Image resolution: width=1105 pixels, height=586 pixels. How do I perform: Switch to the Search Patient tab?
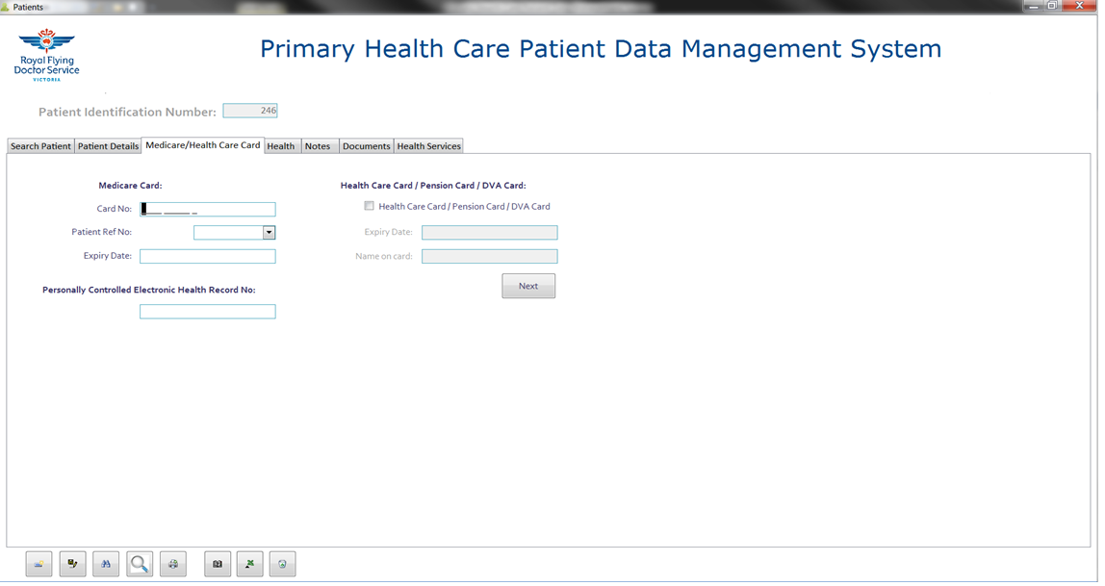(39, 145)
